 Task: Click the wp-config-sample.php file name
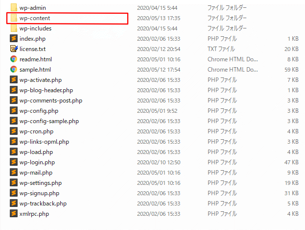click(49, 122)
